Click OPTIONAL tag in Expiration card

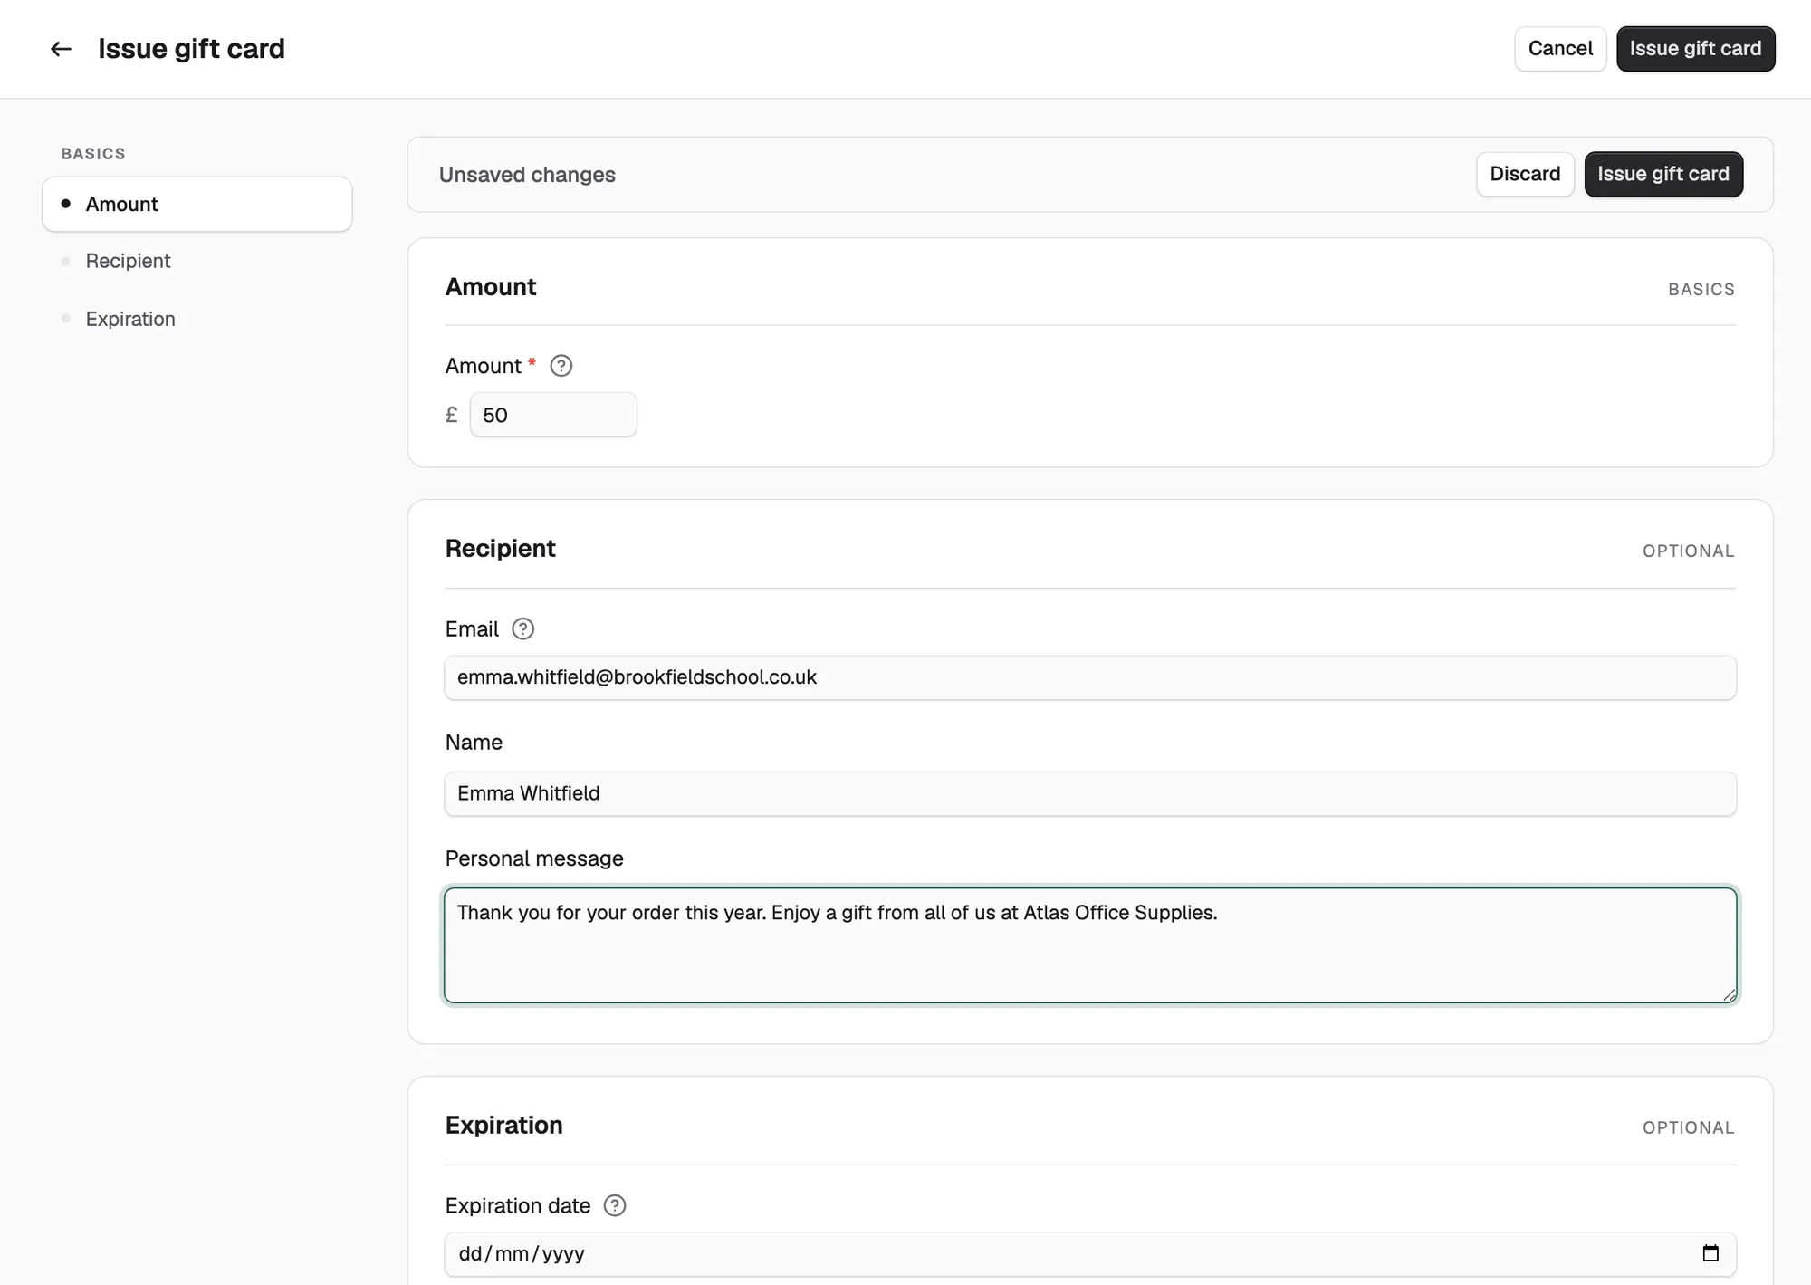tap(1689, 1127)
